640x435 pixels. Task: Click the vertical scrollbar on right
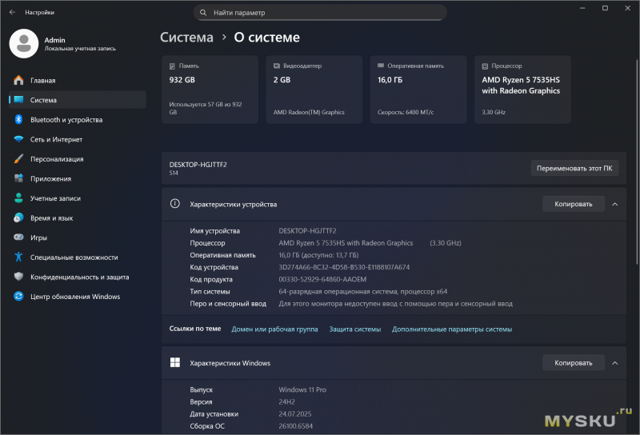click(637, 162)
